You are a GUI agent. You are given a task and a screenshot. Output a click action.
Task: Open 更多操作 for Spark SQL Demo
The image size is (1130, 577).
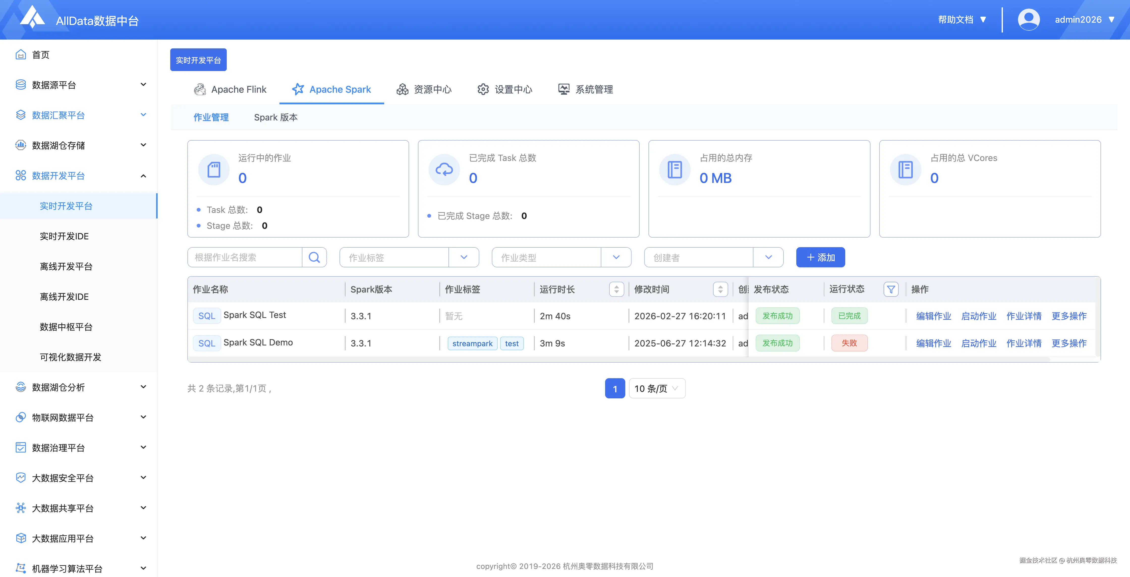coord(1069,343)
